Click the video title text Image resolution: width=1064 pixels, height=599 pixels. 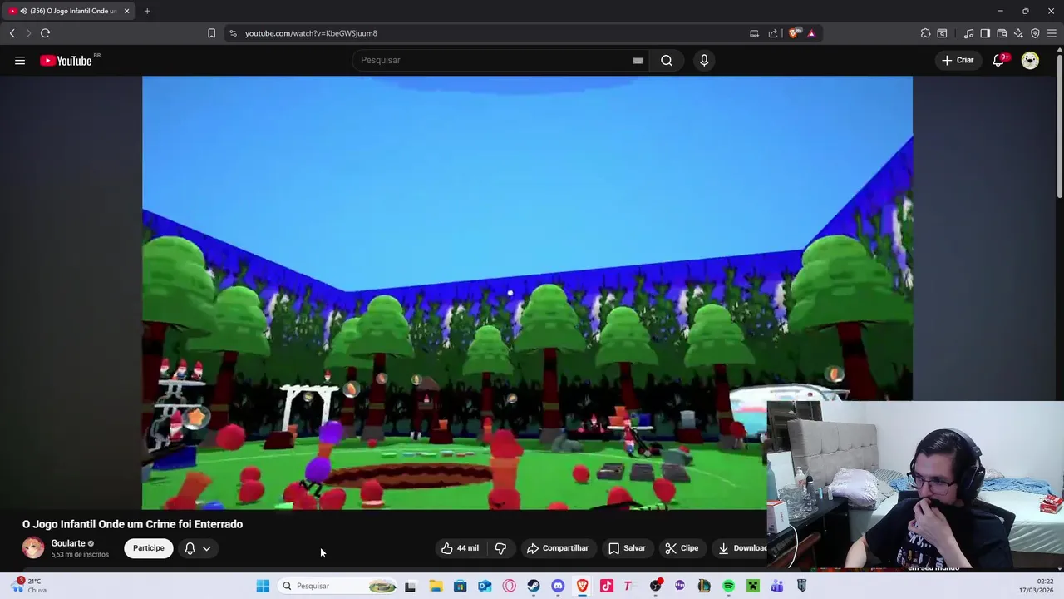point(132,524)
